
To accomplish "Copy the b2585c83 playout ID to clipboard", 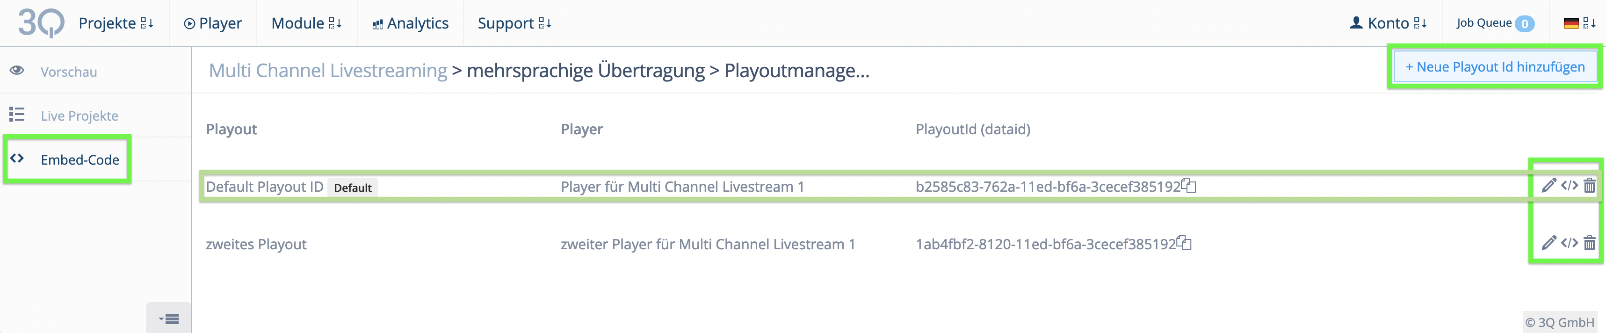I will (x=1188, y=185).
